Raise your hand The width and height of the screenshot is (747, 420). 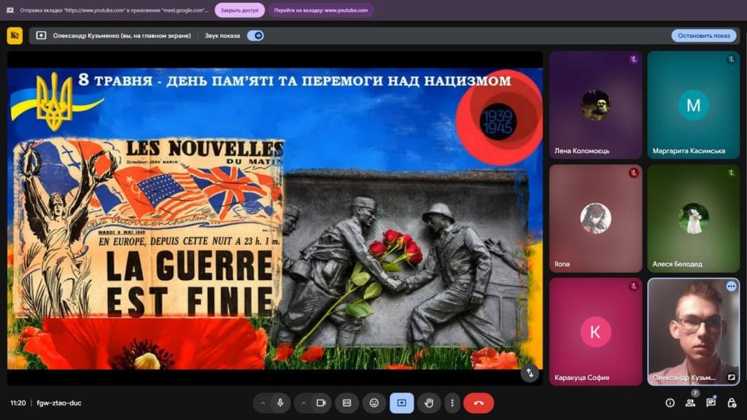point(429,402)
